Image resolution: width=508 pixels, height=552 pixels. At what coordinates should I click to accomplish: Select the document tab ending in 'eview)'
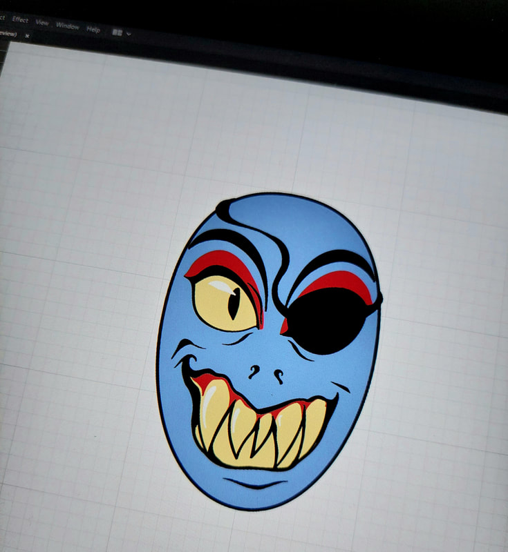(8, 32)
